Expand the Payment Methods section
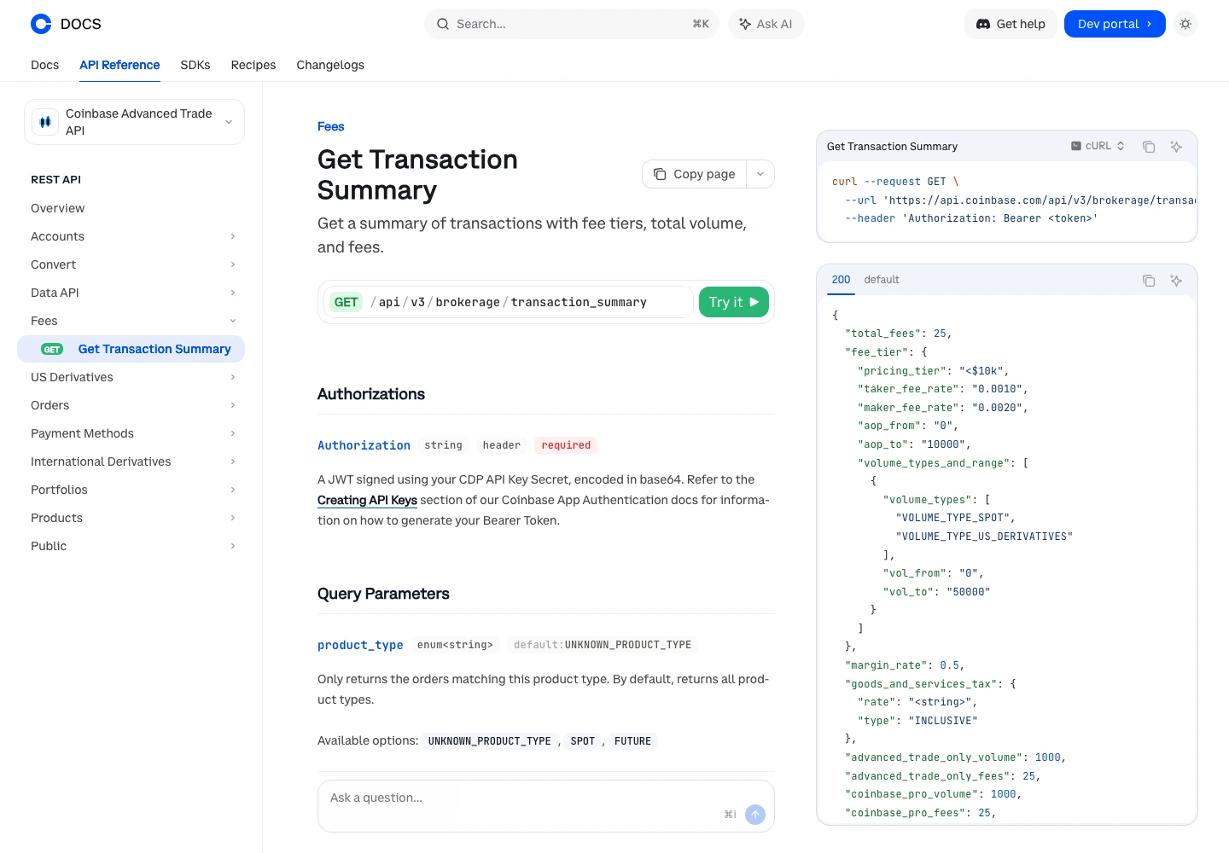The image size is (1229, 853). click(x=134, y=433)
